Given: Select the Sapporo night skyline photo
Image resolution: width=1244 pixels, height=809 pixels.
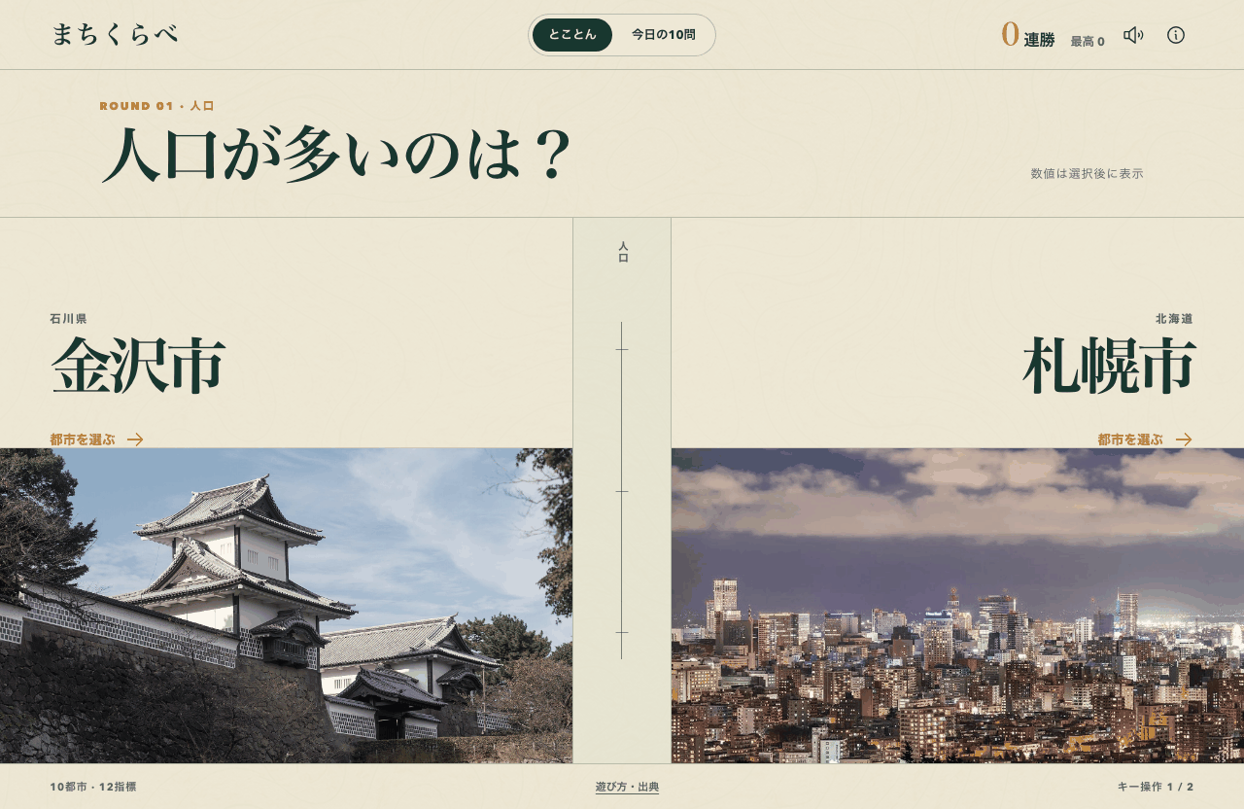Looking at the screenshot, I should (957, 606).
